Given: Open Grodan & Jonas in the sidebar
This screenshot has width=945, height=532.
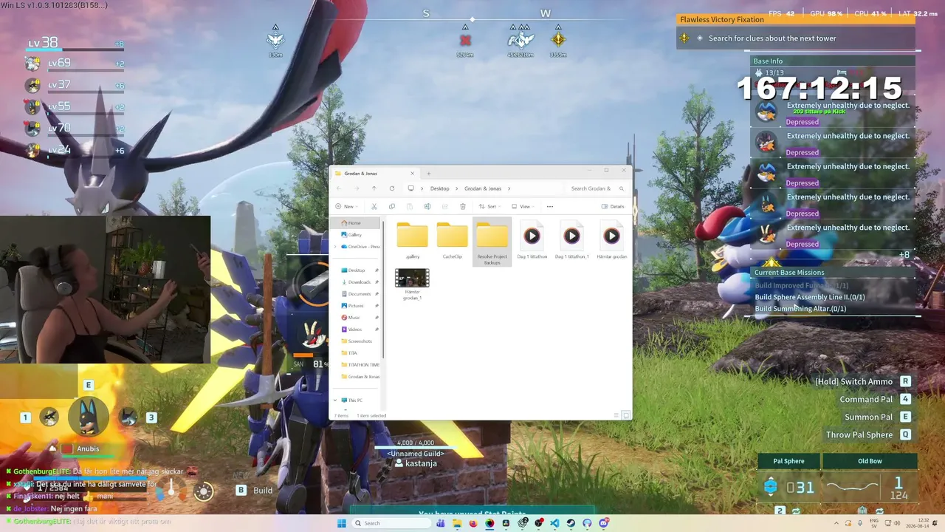Looking at the screenshot, I should coord(360,377).
